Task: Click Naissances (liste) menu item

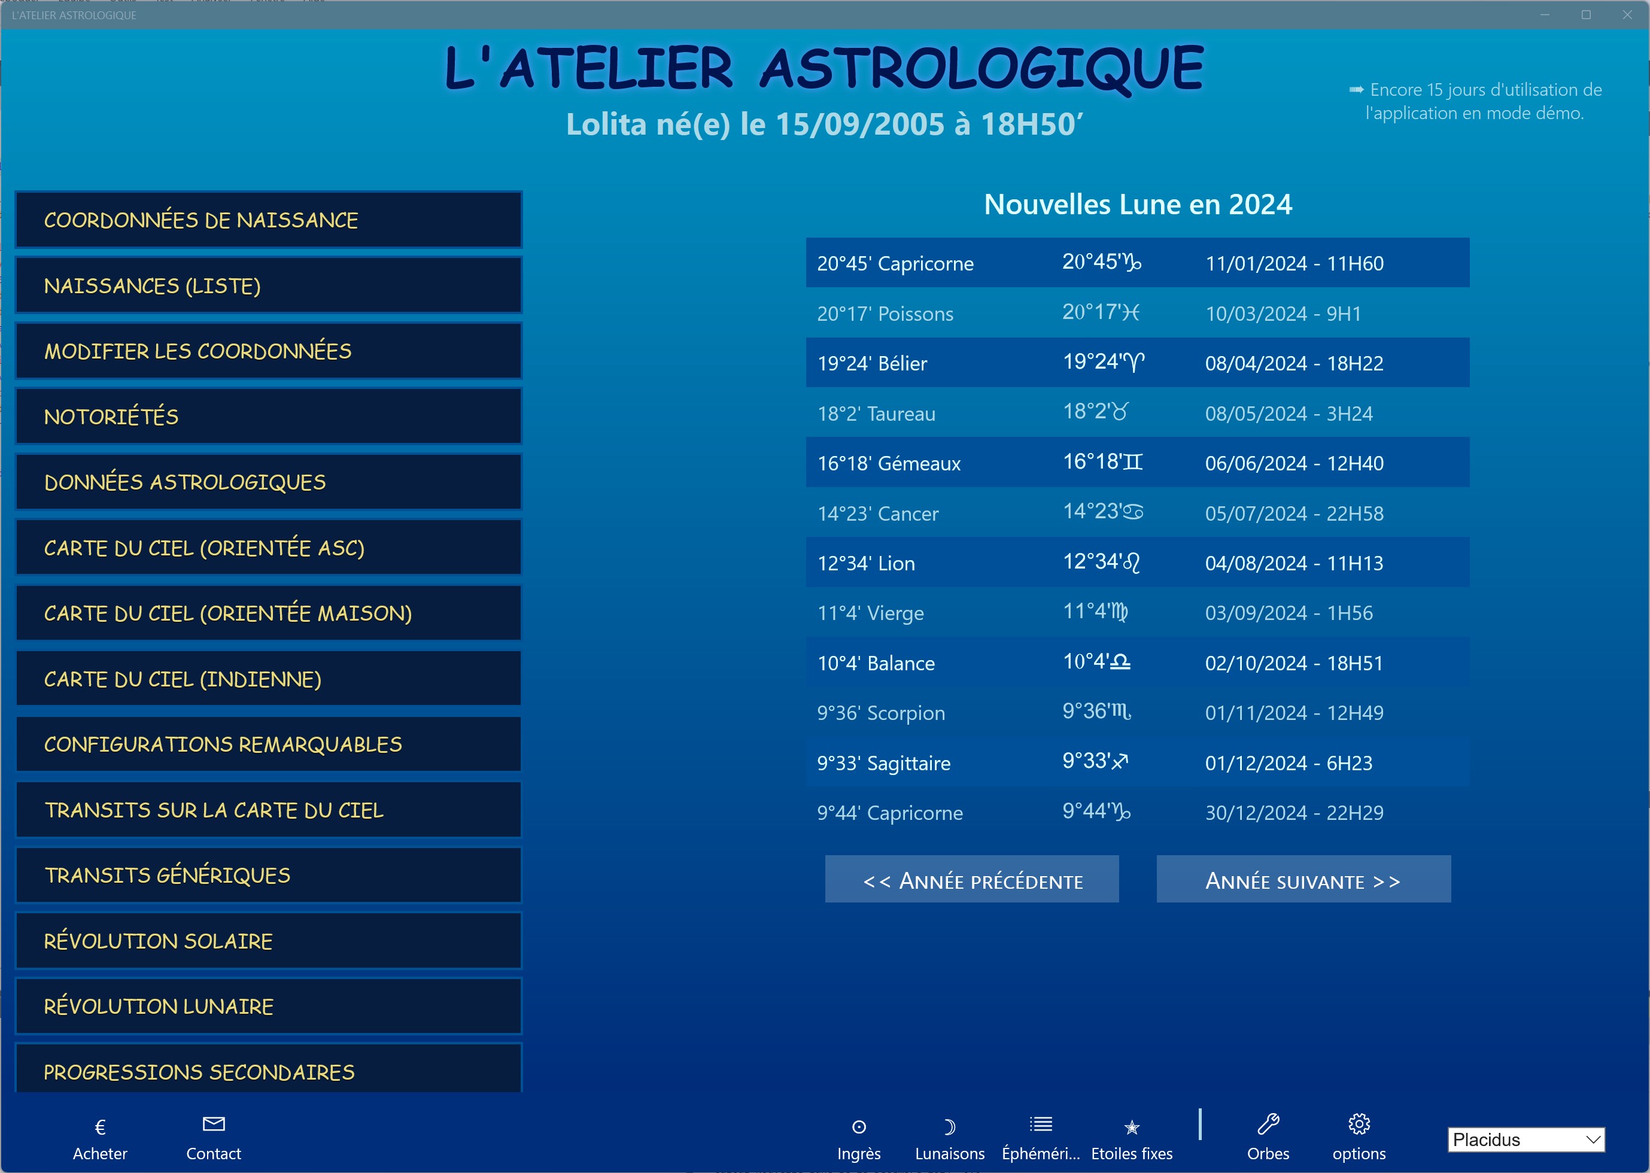Action: point(268,286)
